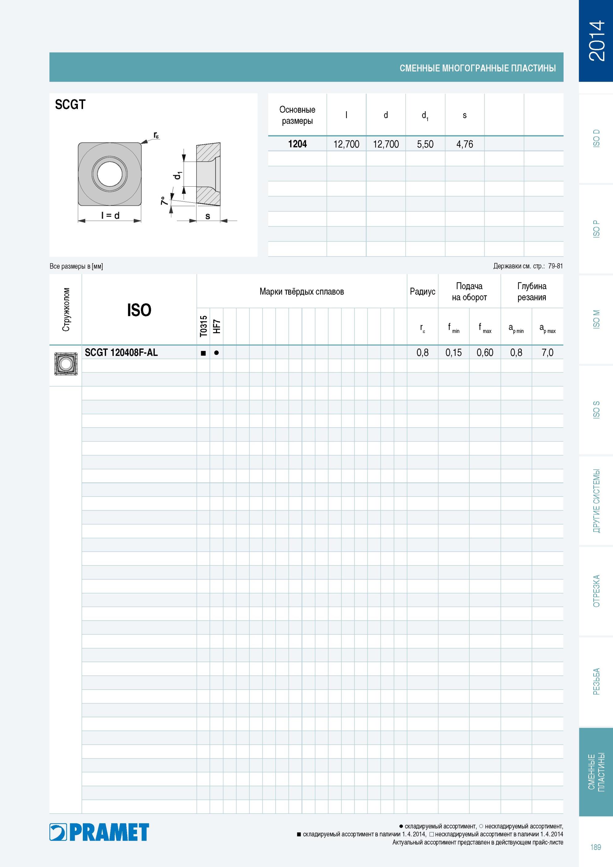The width and height of the screenshot is (613, 867).
Task: Click the Подача на оборот header
Action: 469,291
